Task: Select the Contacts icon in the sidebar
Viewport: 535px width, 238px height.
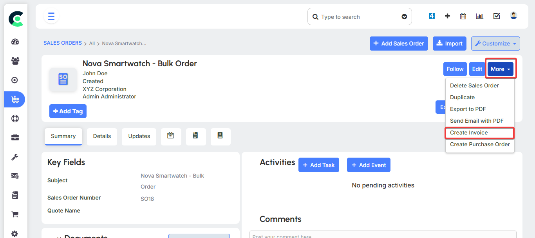Action: point(14,61)
